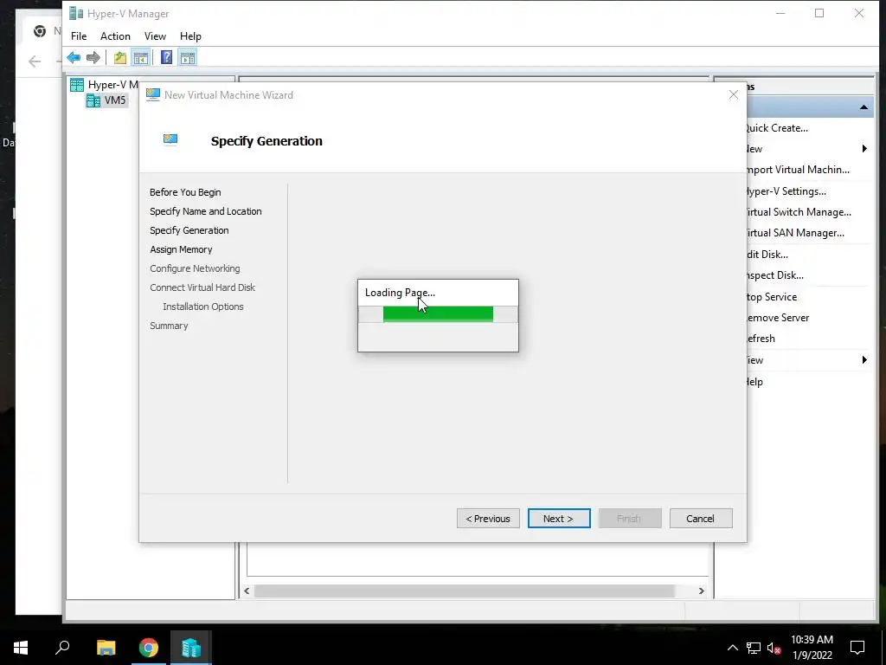This screenshot has height=665, width=886.
Task: Select Assign Memory step
Action: [181, 249]
